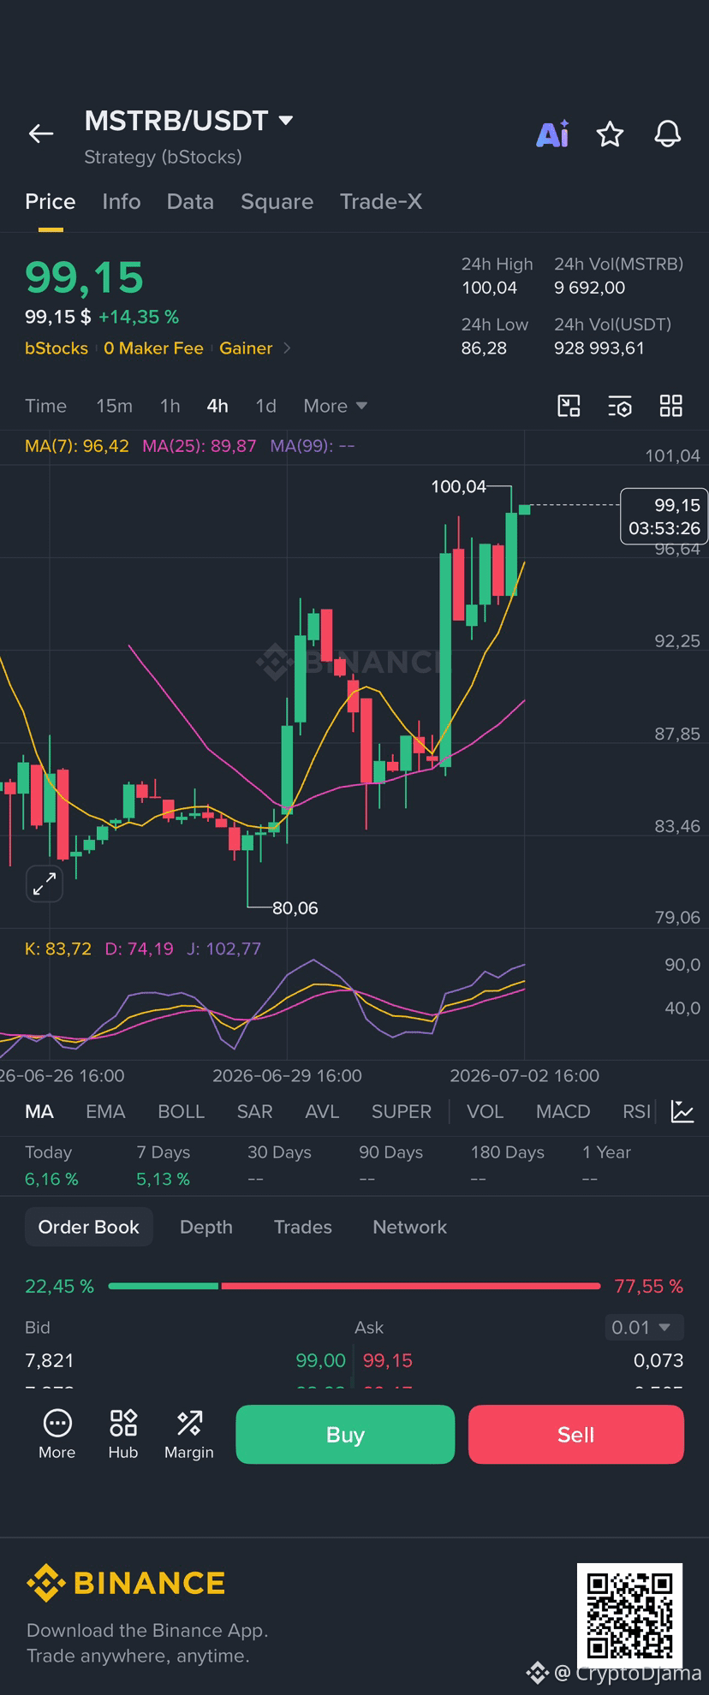Select the Time chart interval
The height and width of the screenshot is (1695, 709).
pyautogui.click(x=45, y=406)
